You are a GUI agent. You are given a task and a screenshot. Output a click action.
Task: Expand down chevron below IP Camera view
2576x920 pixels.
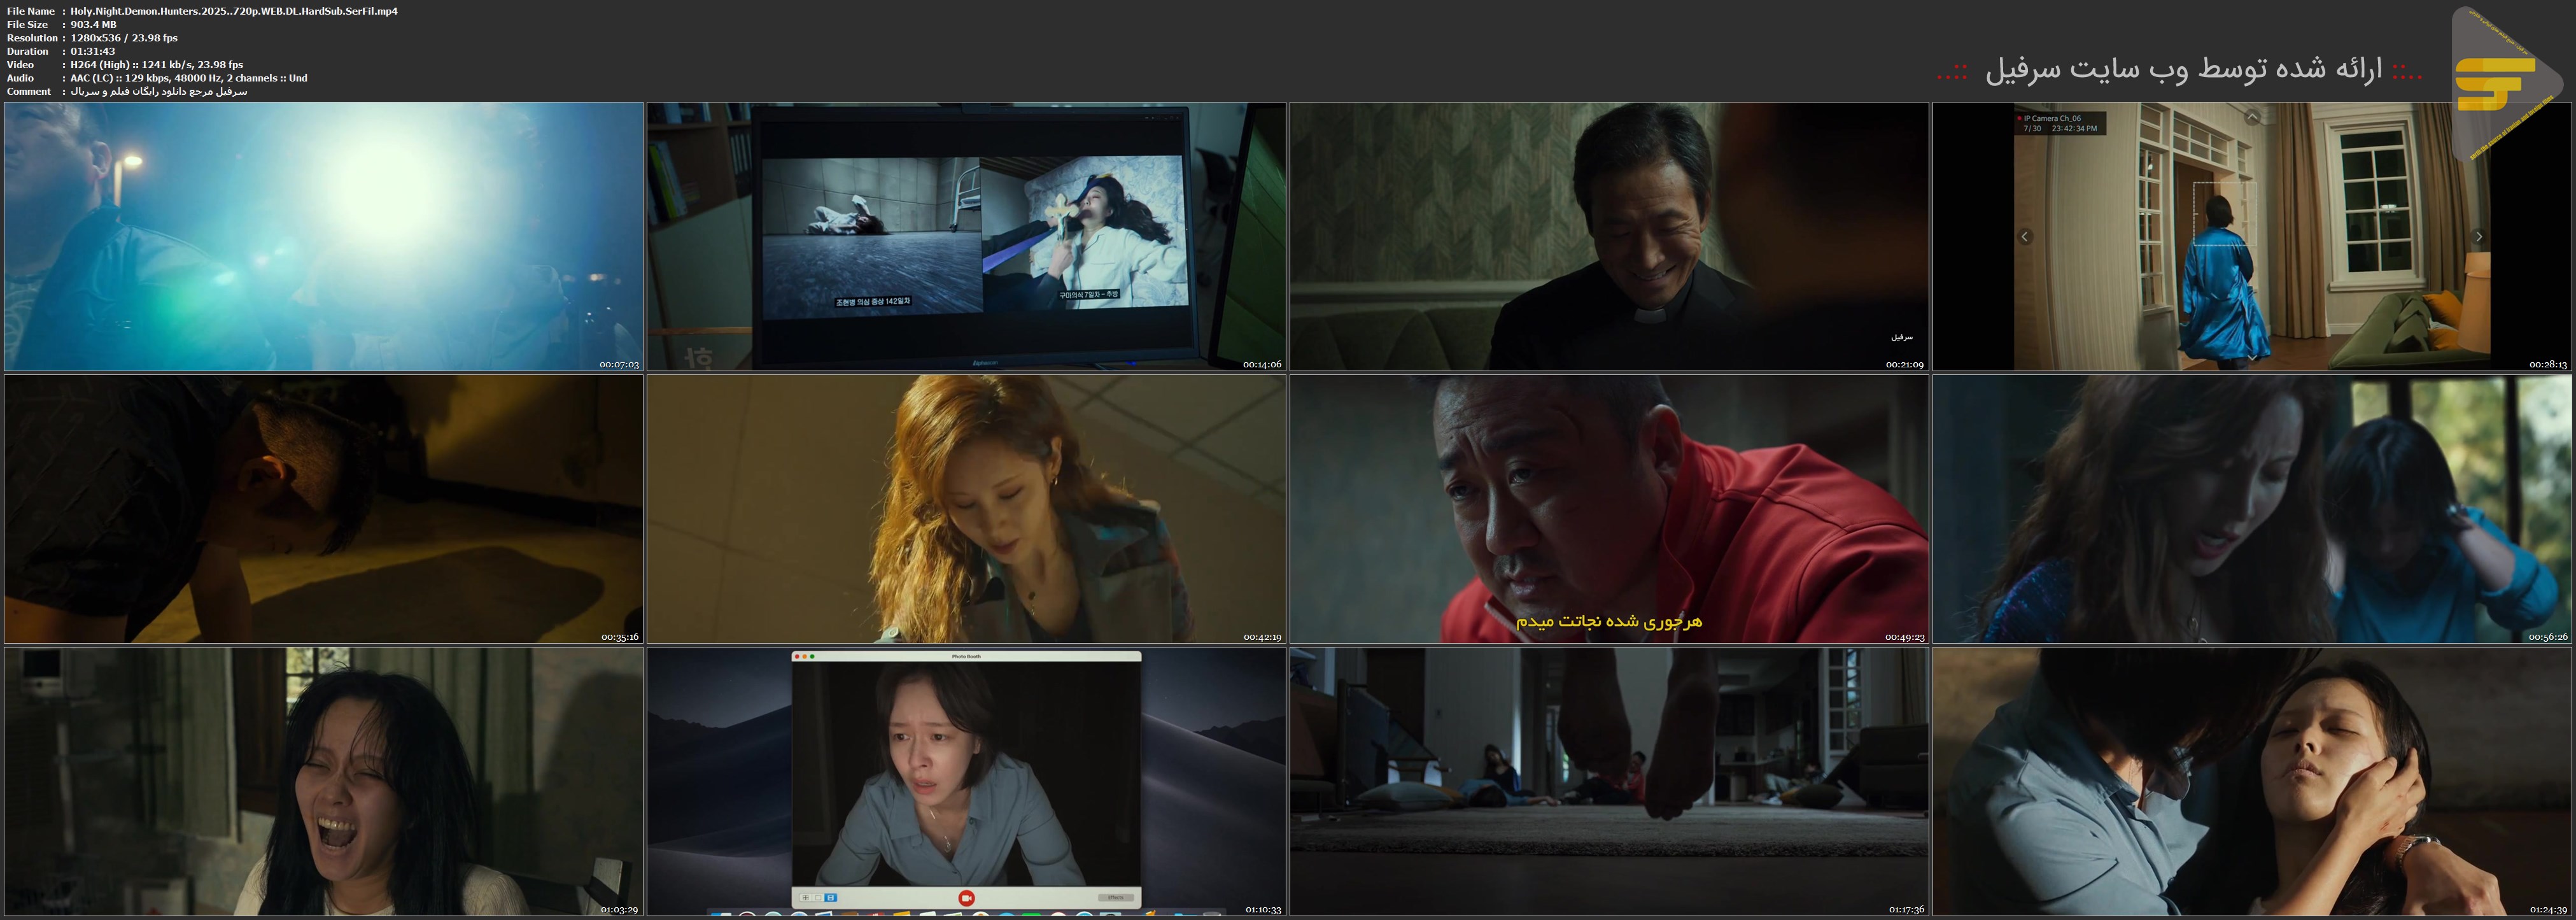2252,357
